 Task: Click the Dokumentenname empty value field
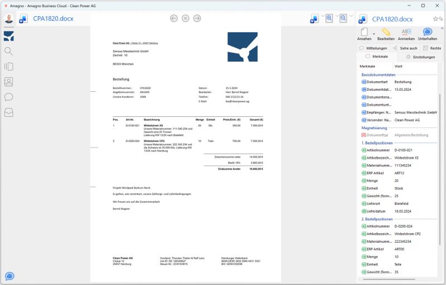pyautogui.click(x=415, y=97)
